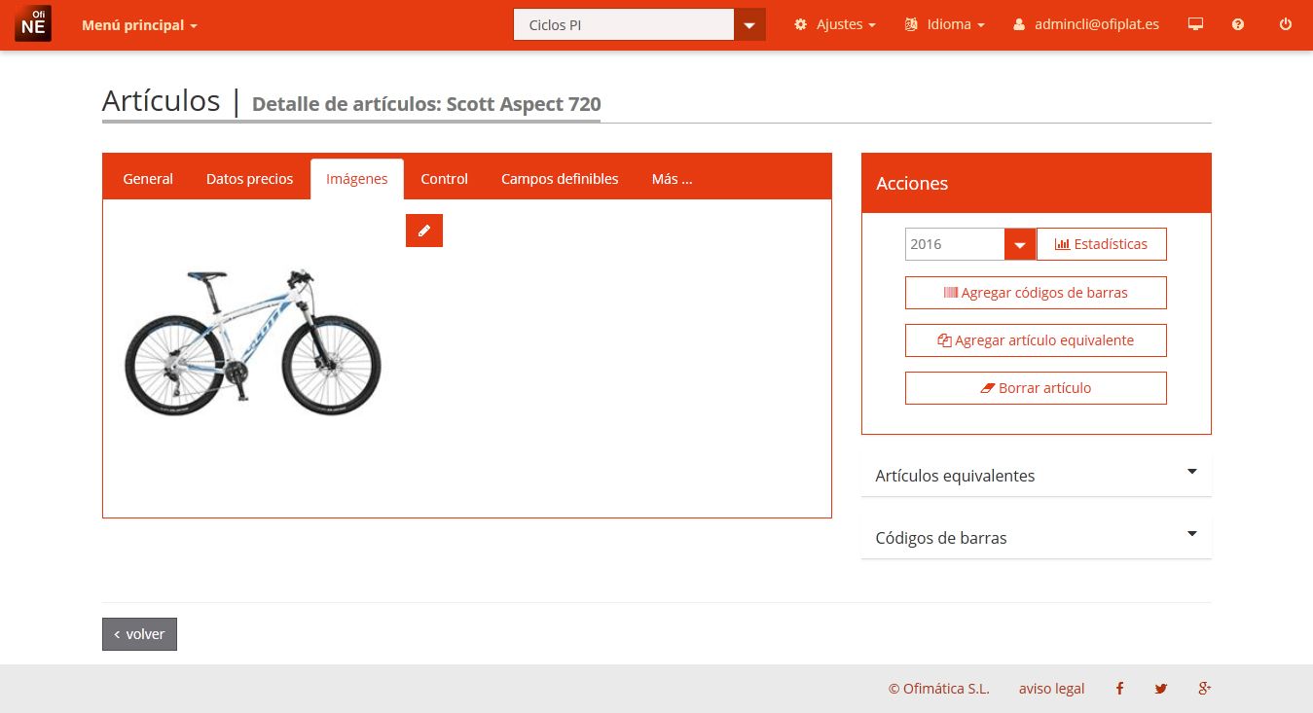Open the © Ofimática S.L. link
The image size is (1313, 713).
(x=938, y=689)
